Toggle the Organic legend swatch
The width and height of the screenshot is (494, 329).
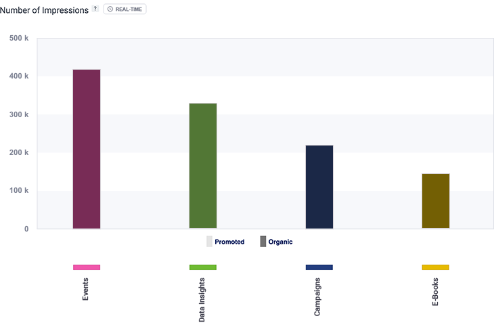[263, 242]
